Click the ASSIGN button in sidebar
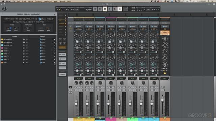216x121 pixels. (x=62, y=54)
